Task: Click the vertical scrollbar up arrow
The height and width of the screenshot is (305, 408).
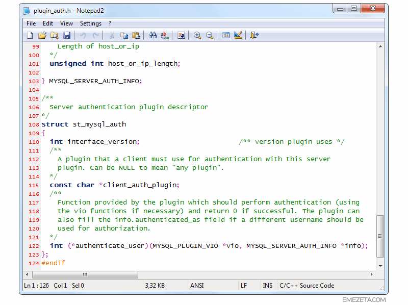Action: [x=380, y=46]
